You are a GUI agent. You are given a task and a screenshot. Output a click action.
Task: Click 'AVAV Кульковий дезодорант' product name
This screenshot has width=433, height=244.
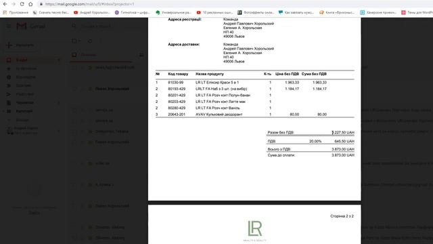(219, 115)
